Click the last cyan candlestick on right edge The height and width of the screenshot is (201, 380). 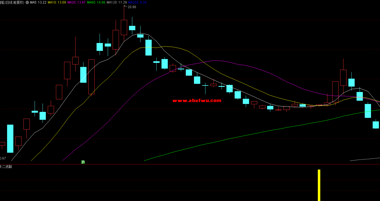point(376,125)
